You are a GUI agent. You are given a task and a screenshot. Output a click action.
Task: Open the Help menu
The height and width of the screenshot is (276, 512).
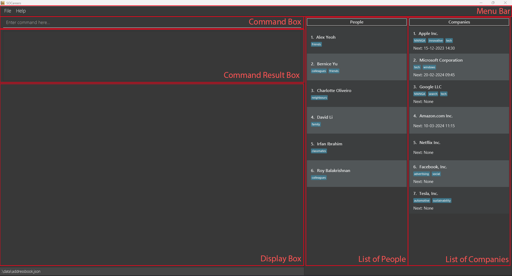pyautogui.click(x=21, y=11)
